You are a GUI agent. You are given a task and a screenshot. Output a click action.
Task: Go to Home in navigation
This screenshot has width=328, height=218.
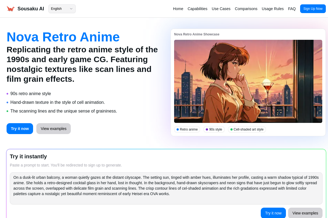click(x=178, y=9)
